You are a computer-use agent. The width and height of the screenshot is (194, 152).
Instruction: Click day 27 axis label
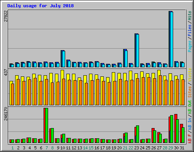coord(159,148)
